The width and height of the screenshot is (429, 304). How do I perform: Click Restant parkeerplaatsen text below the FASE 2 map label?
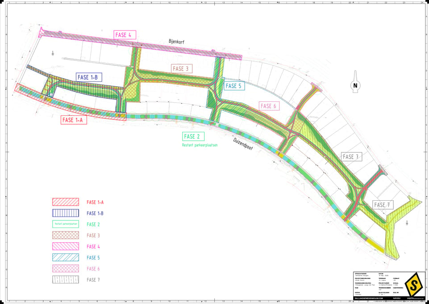pyautogui.click(x=200, y=145)
